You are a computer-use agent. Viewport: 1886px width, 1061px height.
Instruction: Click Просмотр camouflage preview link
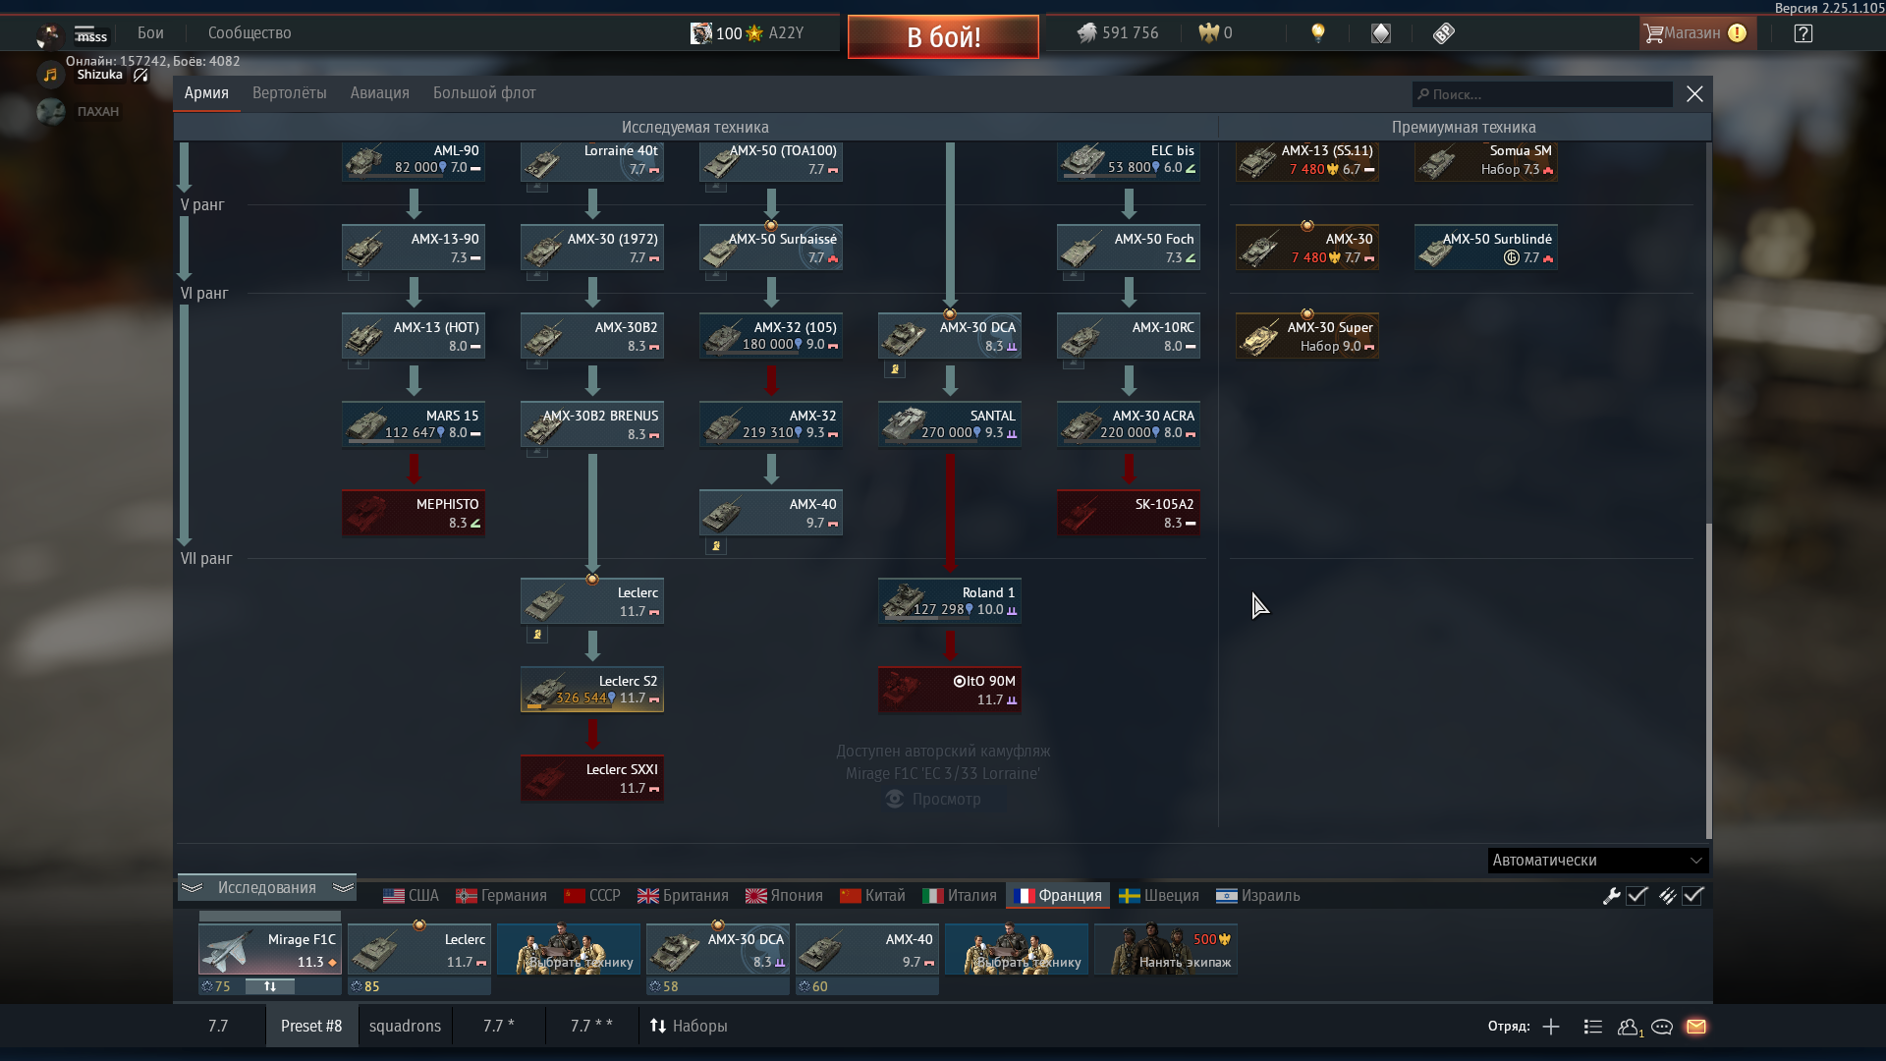[933, 799]
